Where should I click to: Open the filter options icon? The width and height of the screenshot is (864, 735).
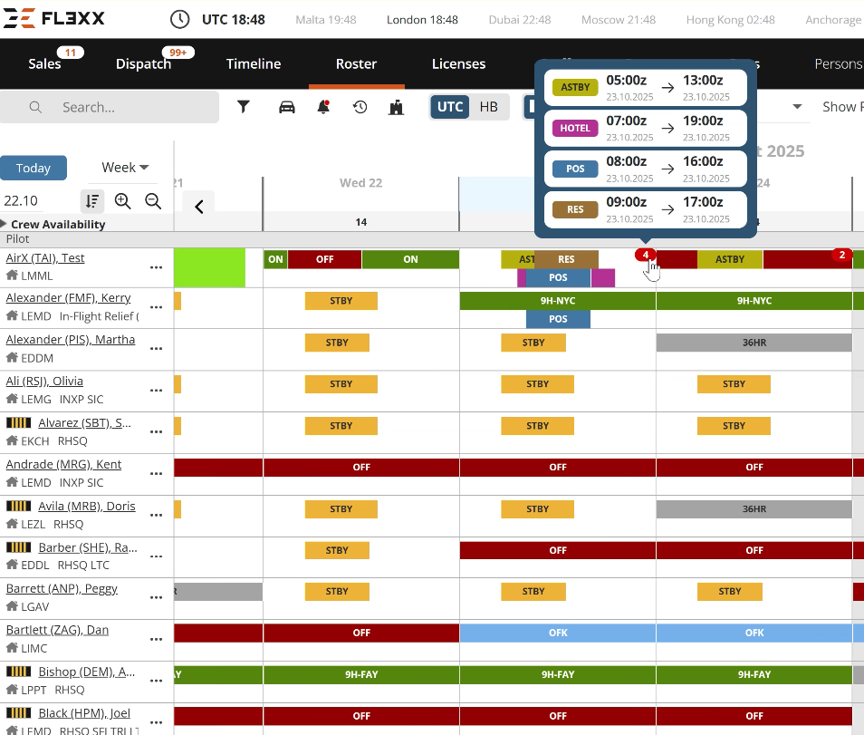point(244,107)
